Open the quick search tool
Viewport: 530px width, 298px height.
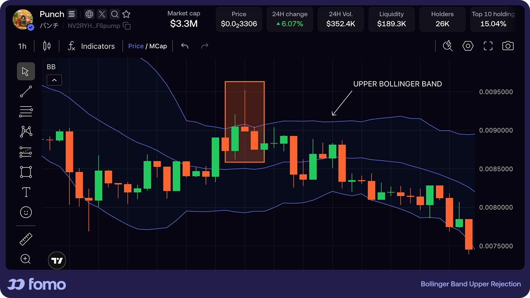click(x=448, y=46)
